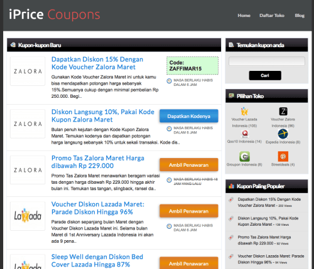Click clock icon under Dapatkan Kodenya button
Viewport: 314px width, 269px height.
[169, 129]
